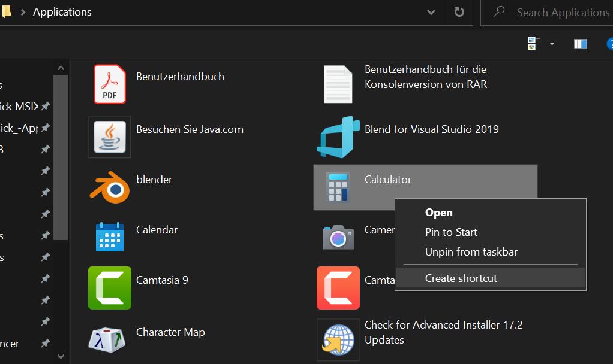The width and height of the screenshot is (613, 364).
Task: Click the Applications breadcrumb label
Action: 62,12
